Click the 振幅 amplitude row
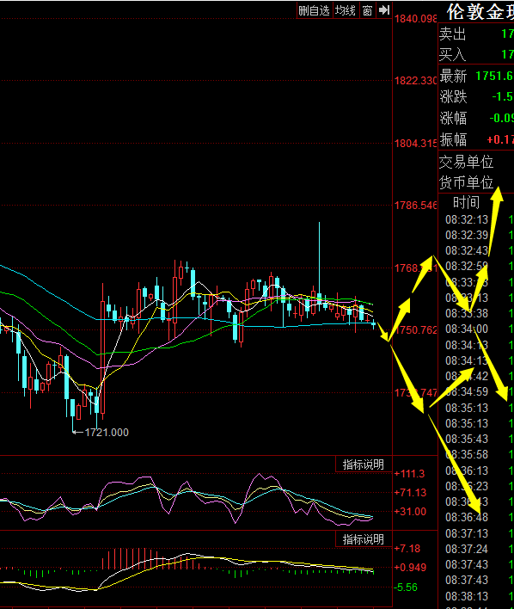514x609 pixels. [476, 139]
